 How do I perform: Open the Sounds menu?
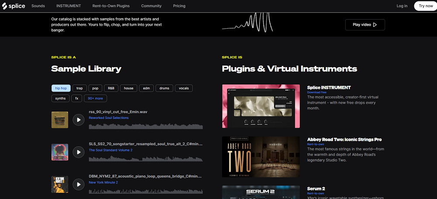click(x=38, y=6)
